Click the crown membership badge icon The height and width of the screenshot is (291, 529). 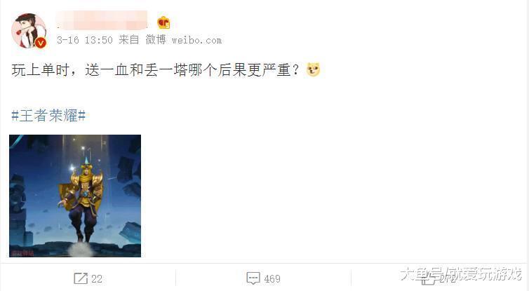point(163,22)
